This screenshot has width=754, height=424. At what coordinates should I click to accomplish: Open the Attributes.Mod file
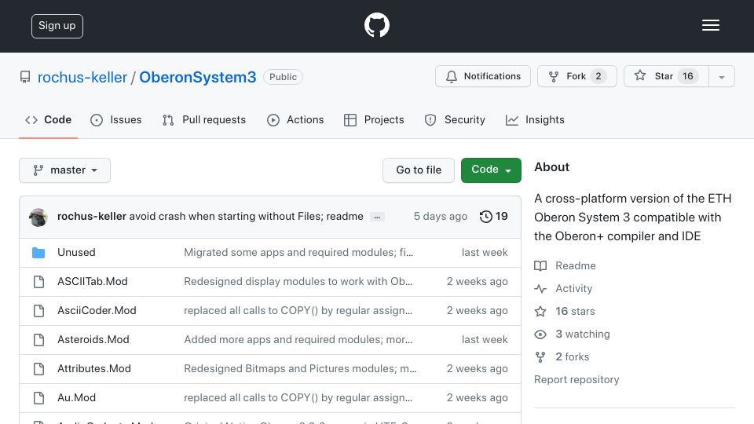pyautogui.click(x=94, y=369)
